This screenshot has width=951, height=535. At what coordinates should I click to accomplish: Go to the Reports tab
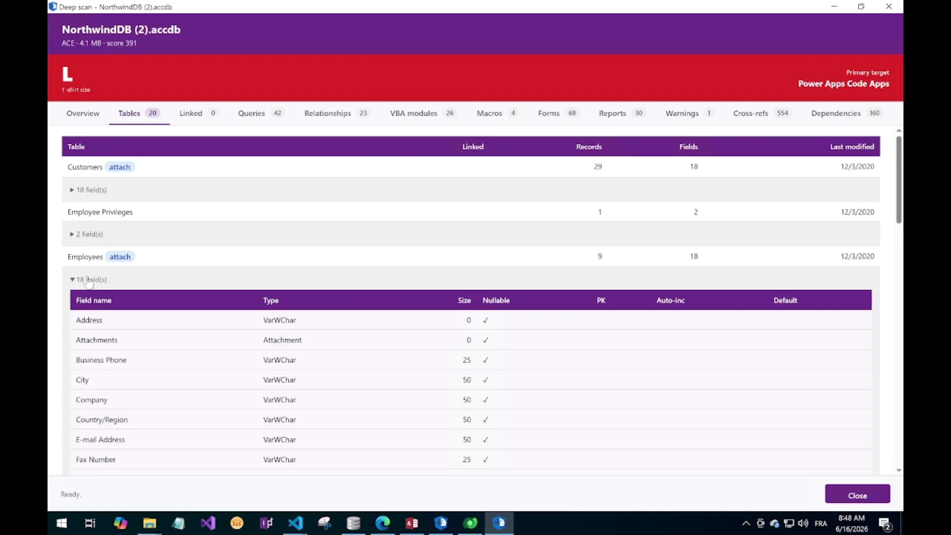click(x=621, y=113)
